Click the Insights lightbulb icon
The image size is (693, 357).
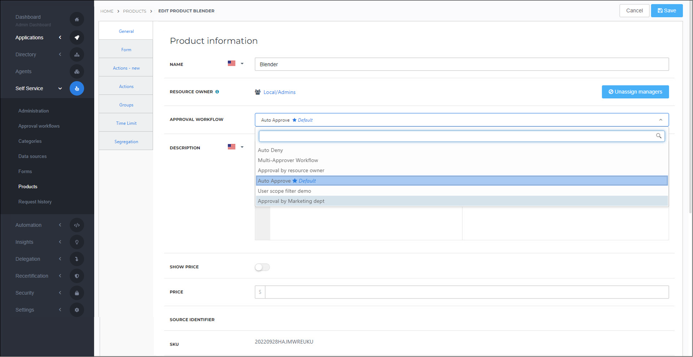tap(77, 242)
